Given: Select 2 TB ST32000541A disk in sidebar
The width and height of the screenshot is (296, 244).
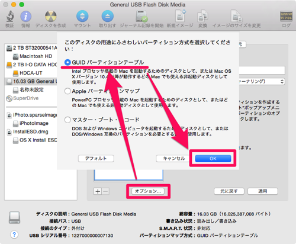Looking at the screenshot, I should pyautogui.click(x=31, y=48).
